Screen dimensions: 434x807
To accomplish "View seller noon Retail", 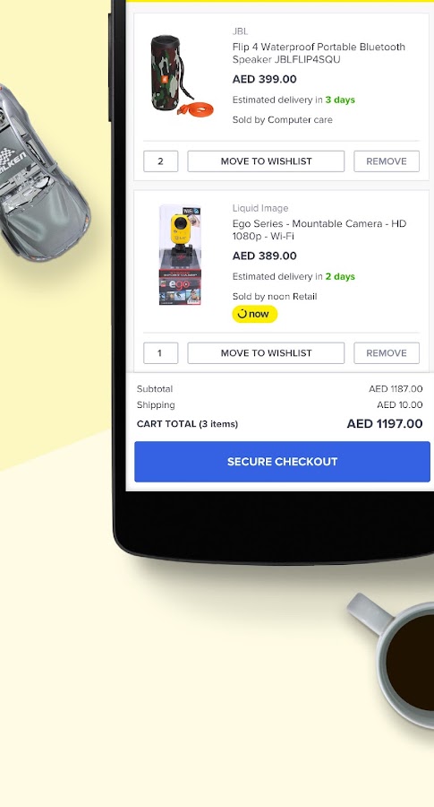I will (x=275, y=297).
